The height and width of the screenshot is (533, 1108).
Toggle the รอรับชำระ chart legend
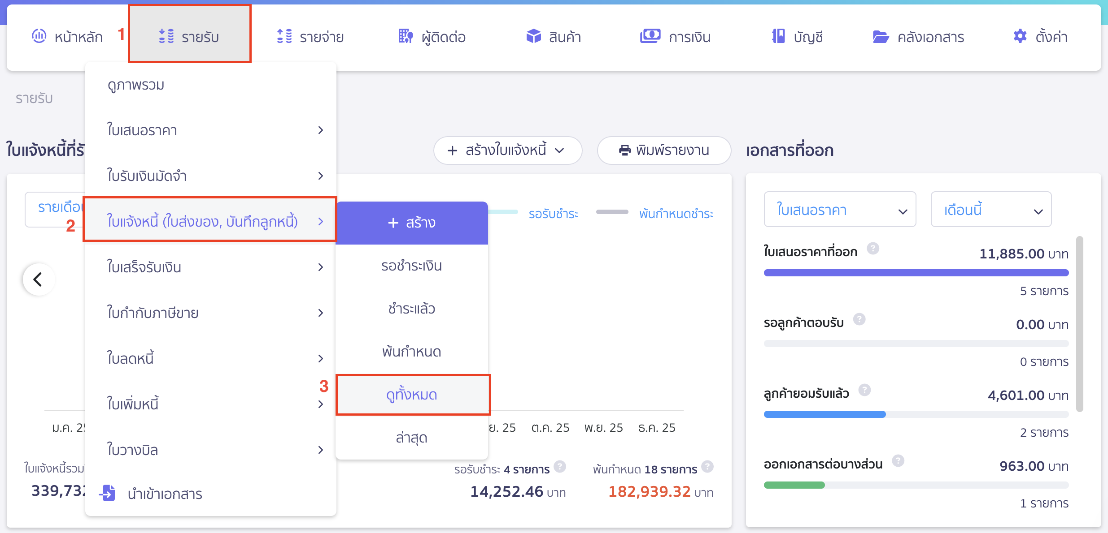click(553, 214)
